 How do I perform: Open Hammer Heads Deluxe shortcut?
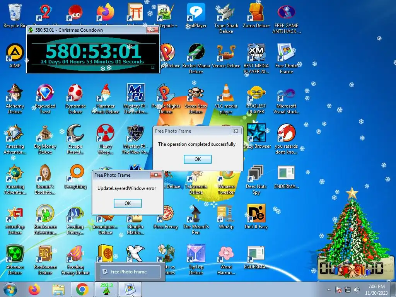coord(105,99)
